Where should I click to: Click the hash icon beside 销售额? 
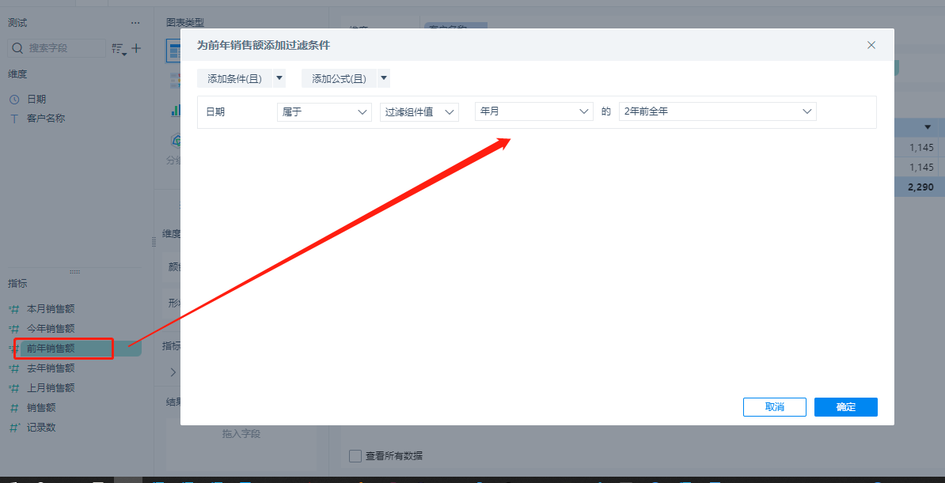[x=14, y=408]
